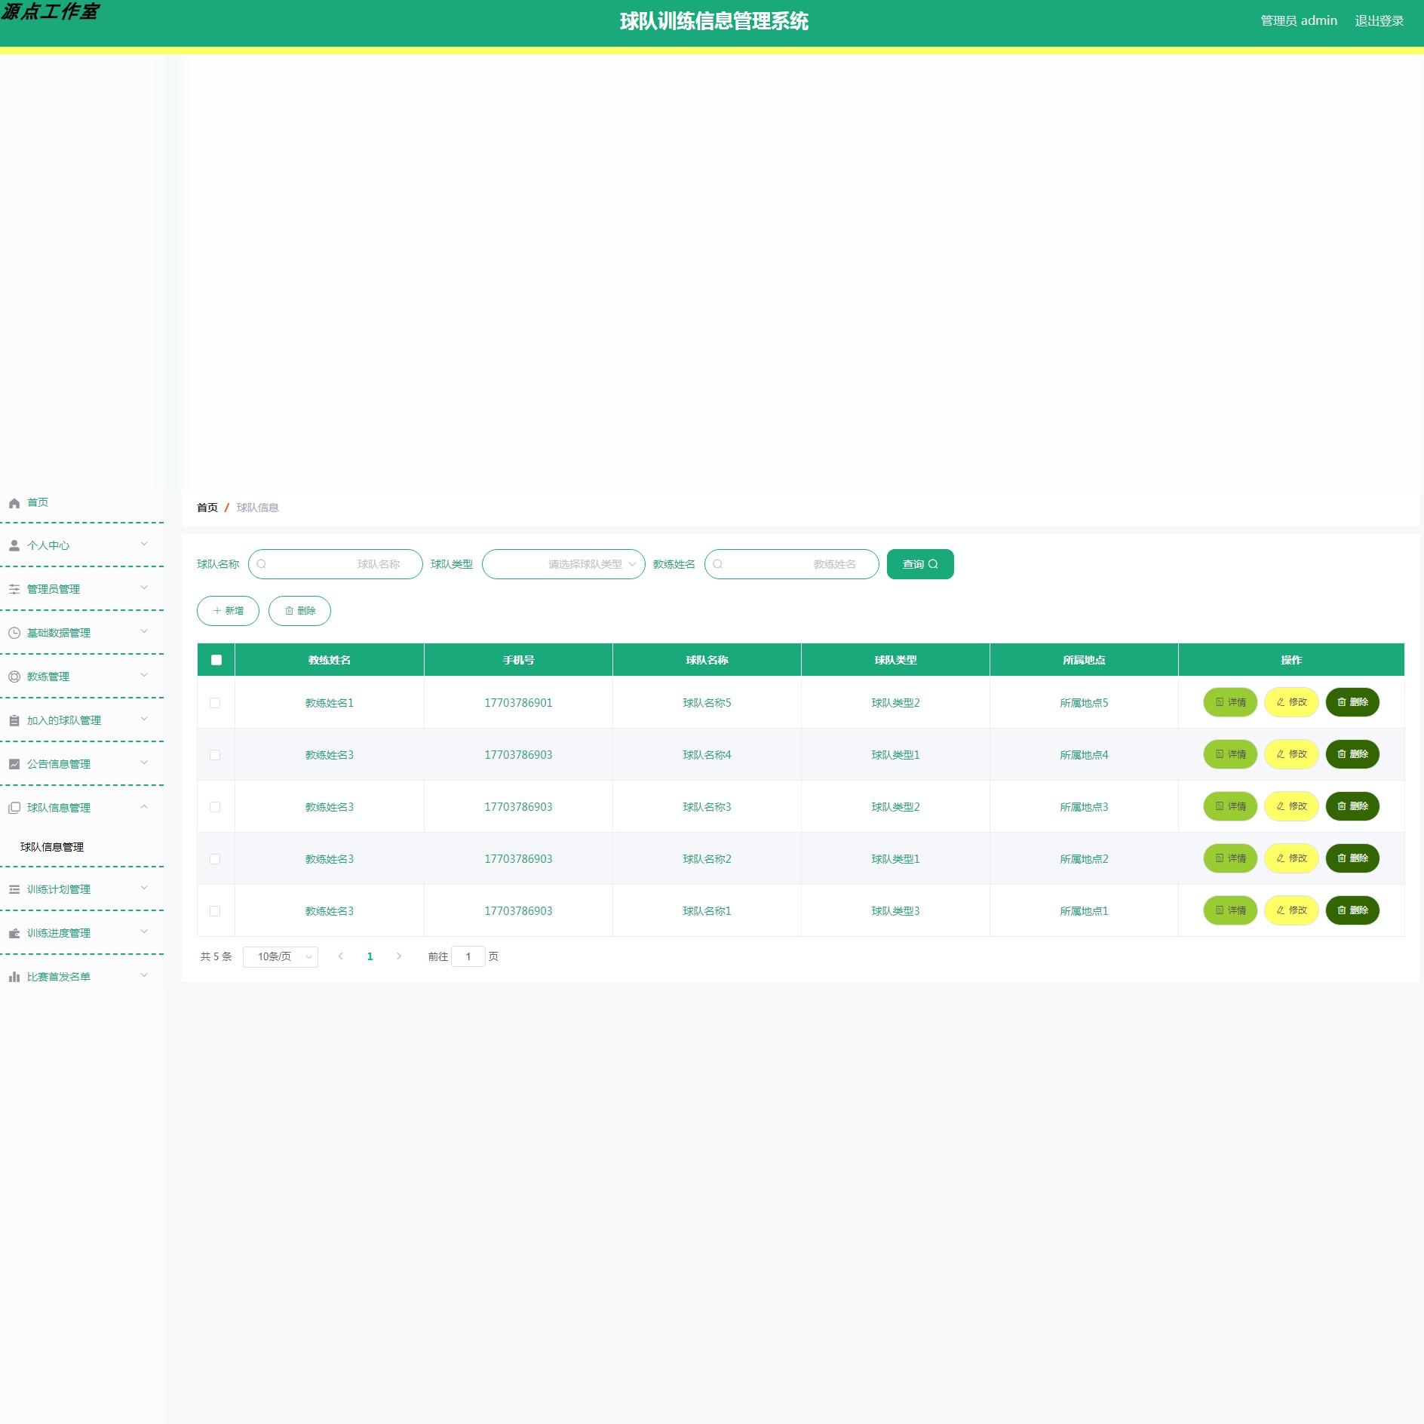Click the announcement icon beside 公告信息管理

(x=14, y=763)
